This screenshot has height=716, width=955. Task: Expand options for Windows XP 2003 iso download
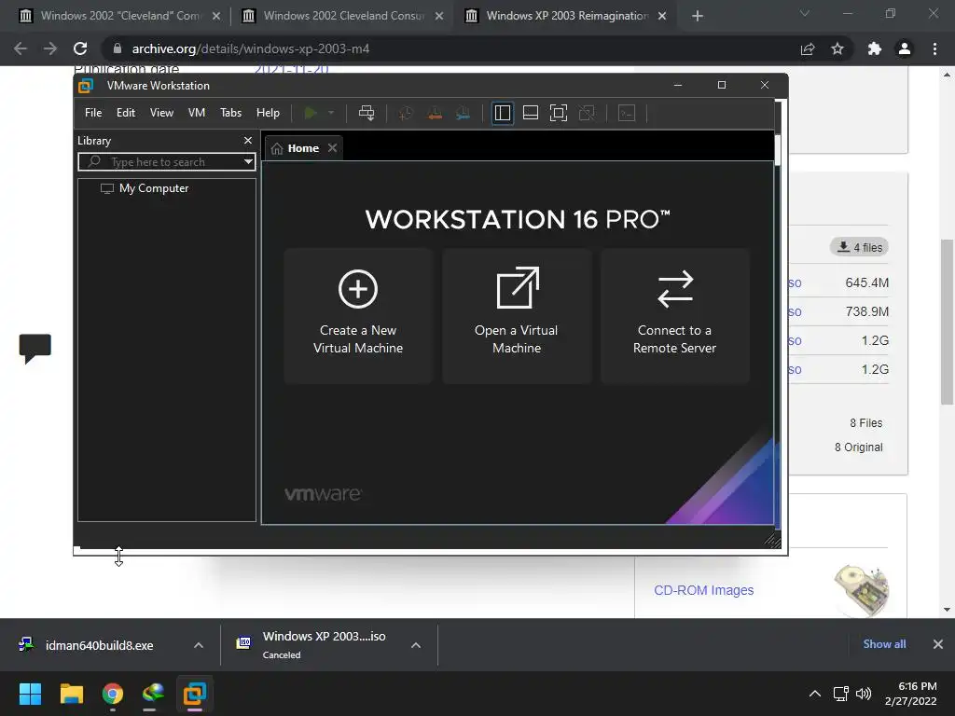416,645
